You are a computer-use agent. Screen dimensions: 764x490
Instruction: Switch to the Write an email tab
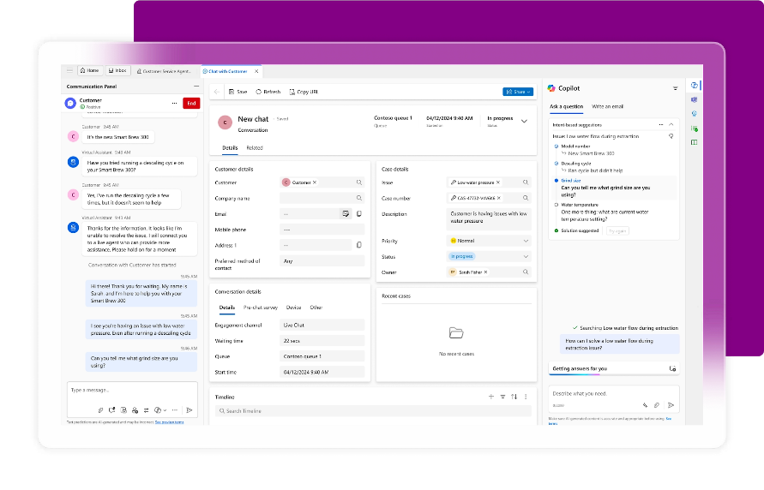tap(608, 106)
